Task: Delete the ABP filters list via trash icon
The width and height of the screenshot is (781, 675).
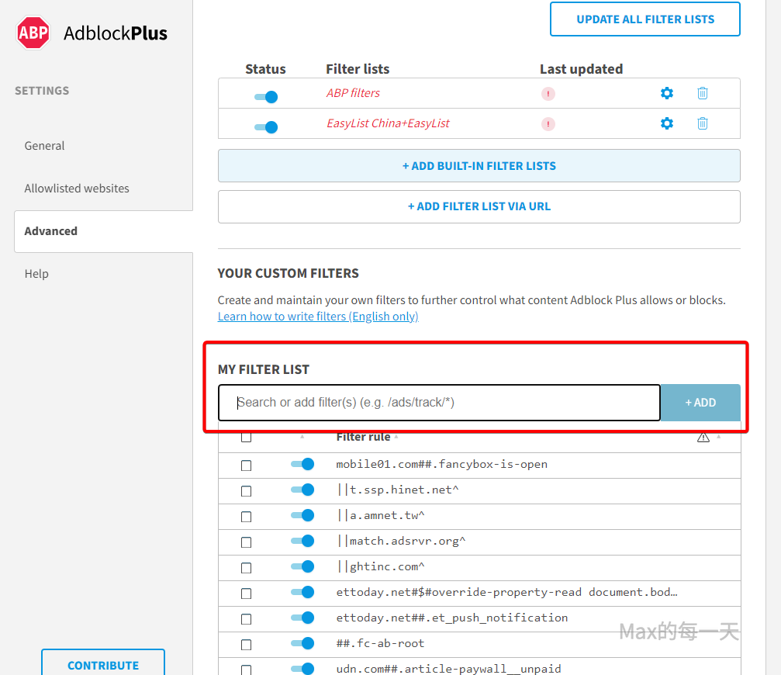Action: click(702, 93)
